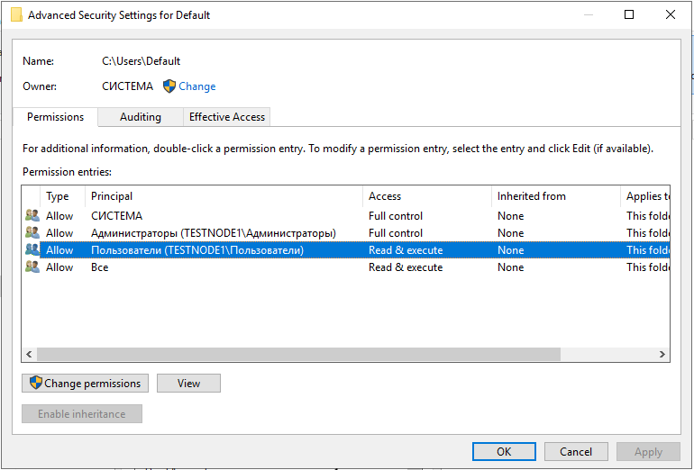This screenshot has width=694, height=470.
Task: Sort by the Inherited from column header
Action: pos(556,196)
